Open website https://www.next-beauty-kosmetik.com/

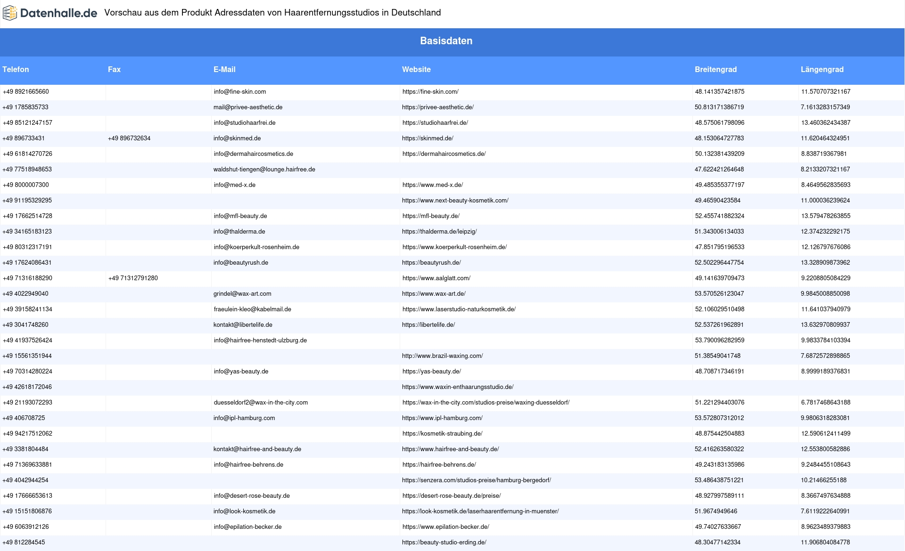pos(455,201)
